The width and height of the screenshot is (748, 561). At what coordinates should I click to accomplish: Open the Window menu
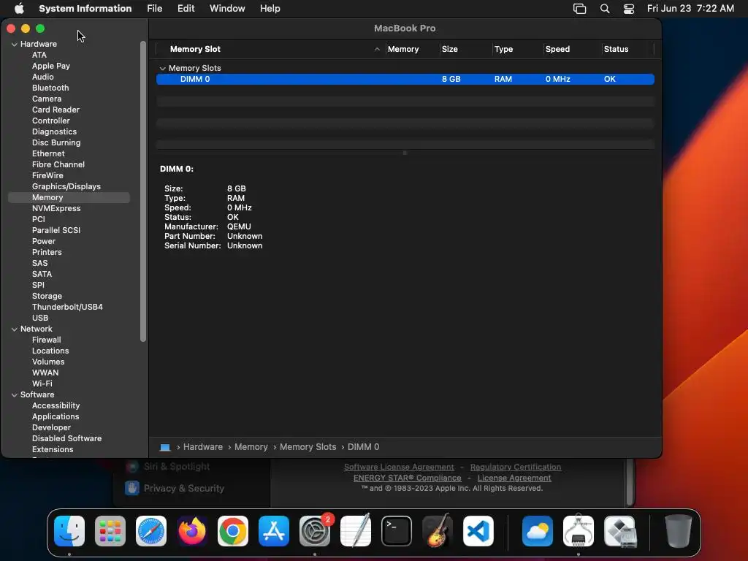(227, 9)
